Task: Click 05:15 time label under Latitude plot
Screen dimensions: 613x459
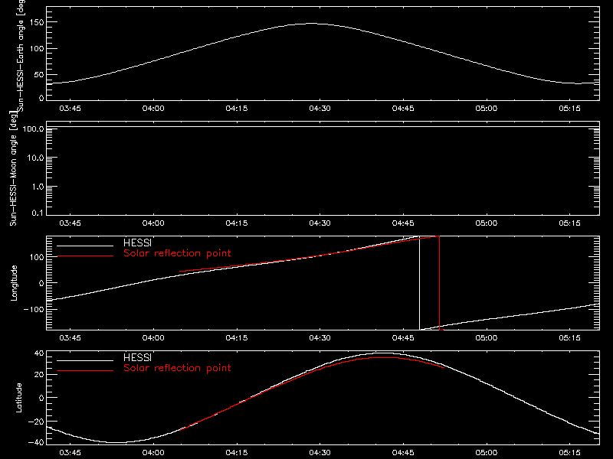Action: [569, 453]
